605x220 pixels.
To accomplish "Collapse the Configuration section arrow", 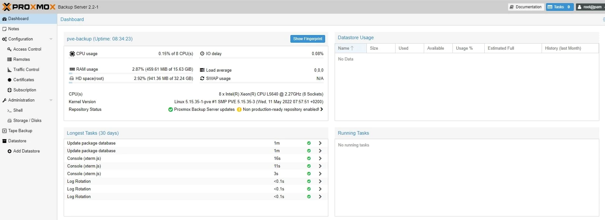I will [x=51, y=39].
